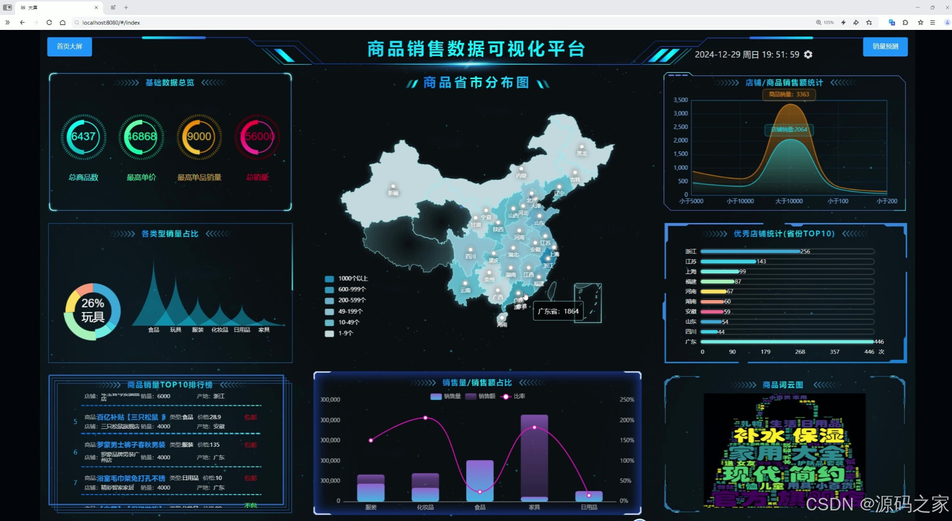The image size is (952, 521).
Task: Click the 1000个以上 legend color swatch
Action: click(x=330, y=278)
